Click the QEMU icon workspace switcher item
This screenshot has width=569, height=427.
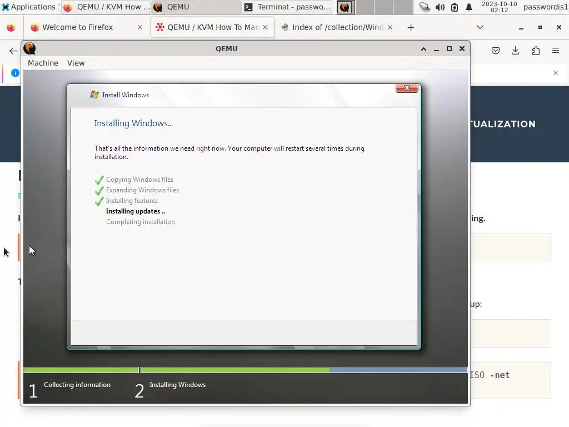pyautogui.click(x=346, y=7)
